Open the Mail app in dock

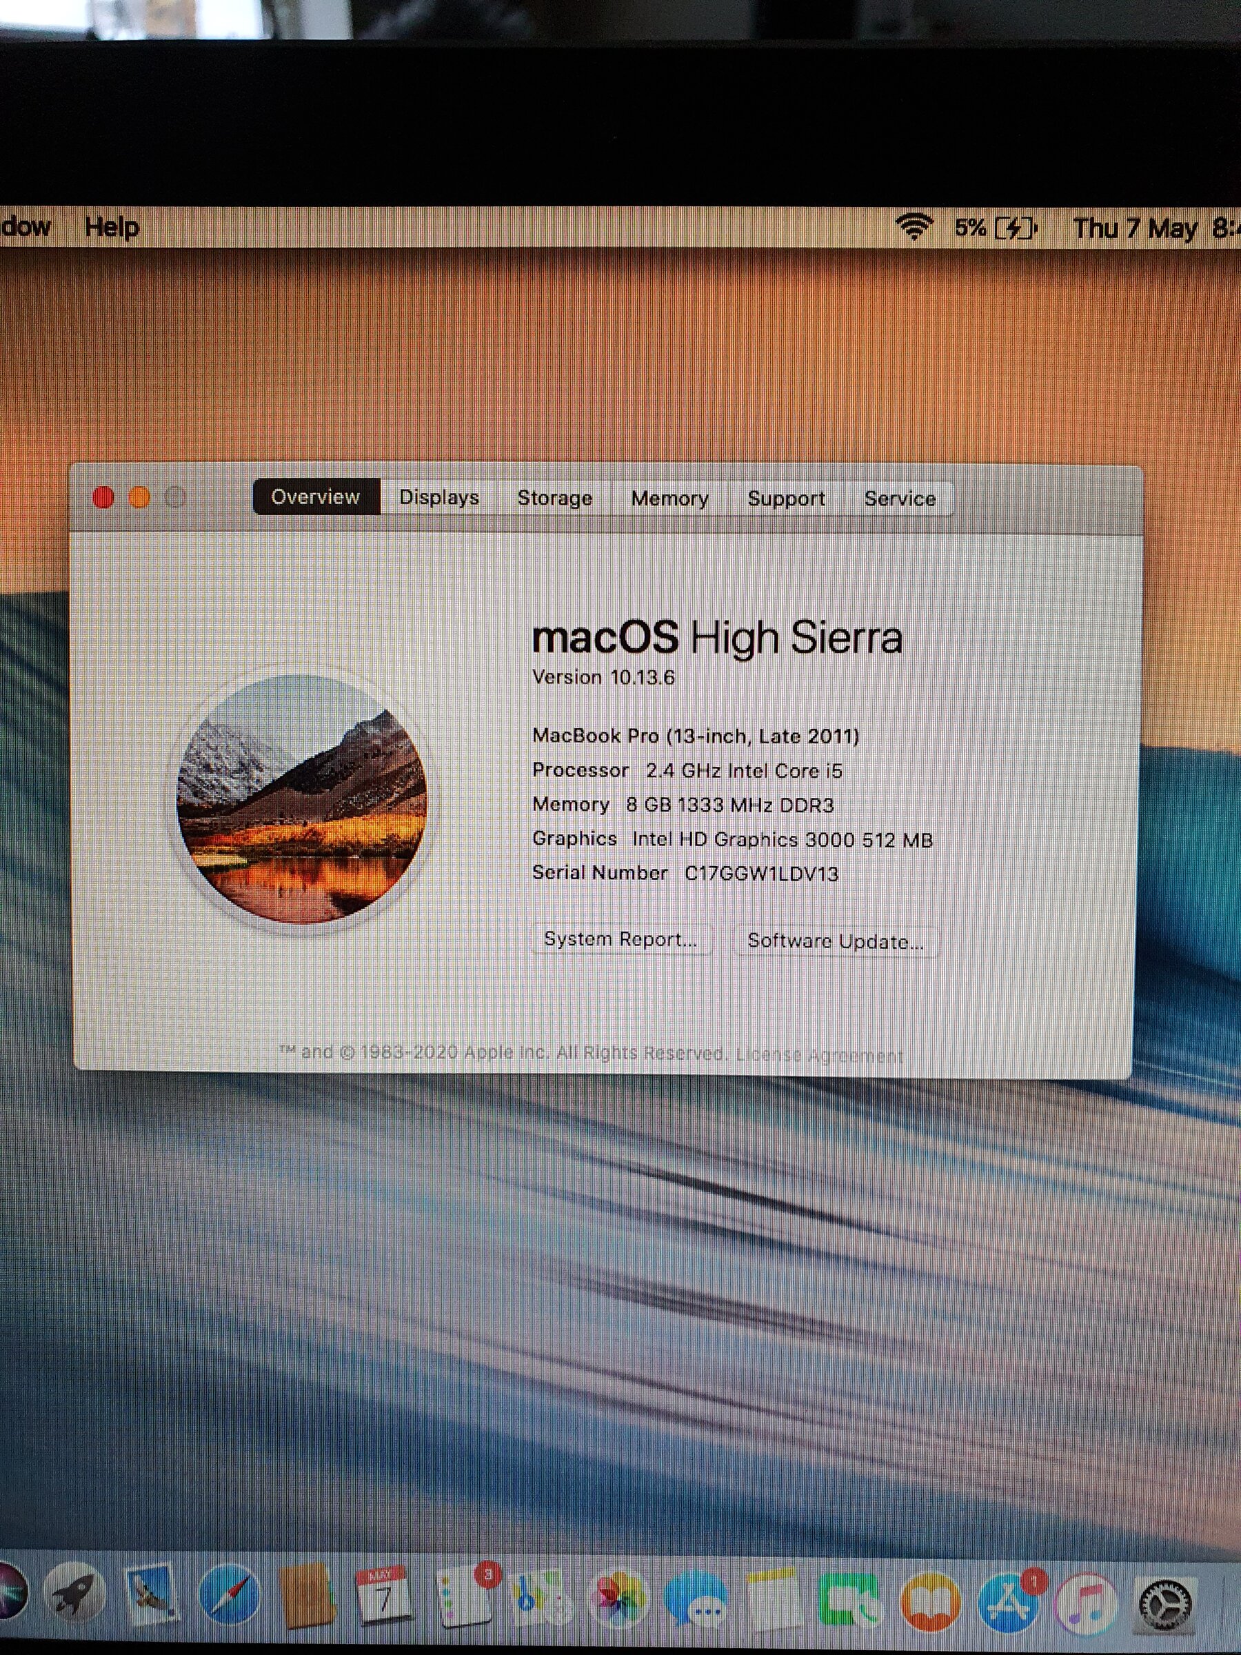152,1594
